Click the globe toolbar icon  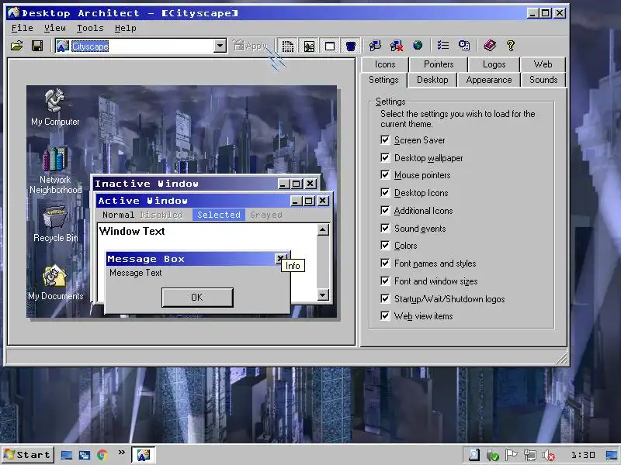[x=418, y=46]
